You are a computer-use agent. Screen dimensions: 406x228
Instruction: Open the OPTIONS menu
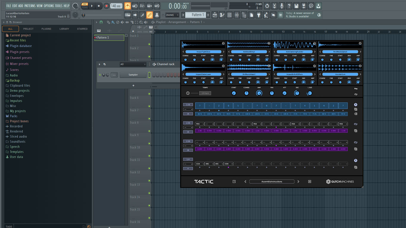(x=49, y=6)
